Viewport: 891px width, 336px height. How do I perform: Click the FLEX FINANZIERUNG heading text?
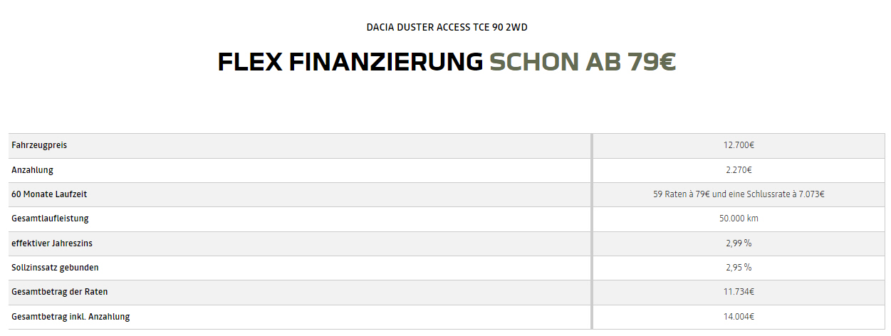[350, 63]
